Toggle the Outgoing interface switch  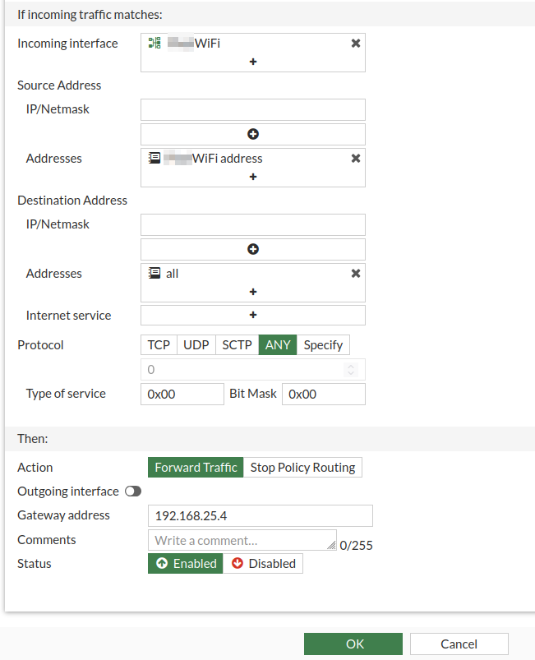tap(133, 491)
